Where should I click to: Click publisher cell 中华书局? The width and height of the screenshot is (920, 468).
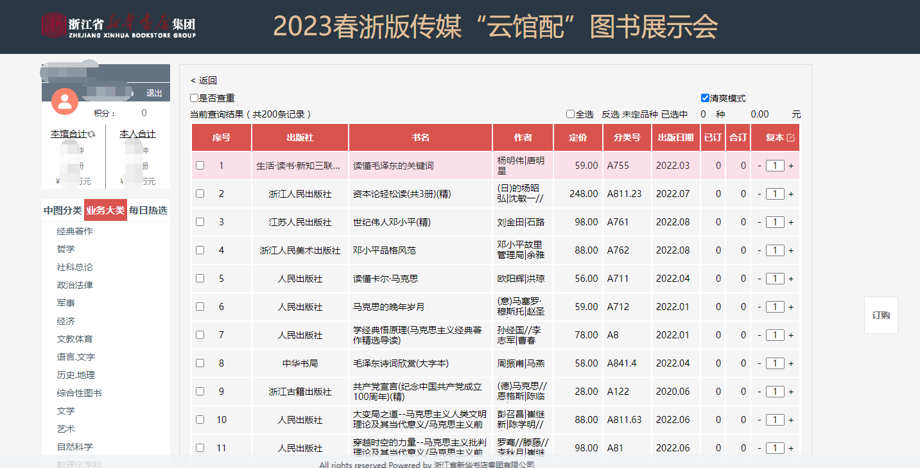(x=300, y=363)
